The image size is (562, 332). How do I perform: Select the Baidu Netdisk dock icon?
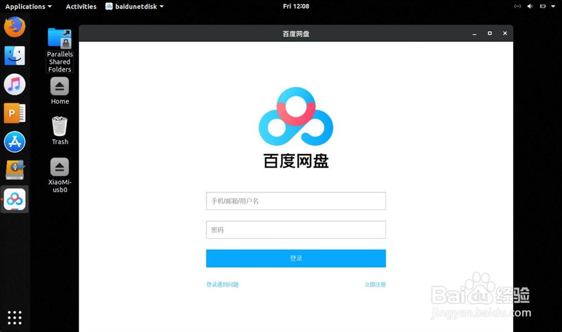click(15, 199)
